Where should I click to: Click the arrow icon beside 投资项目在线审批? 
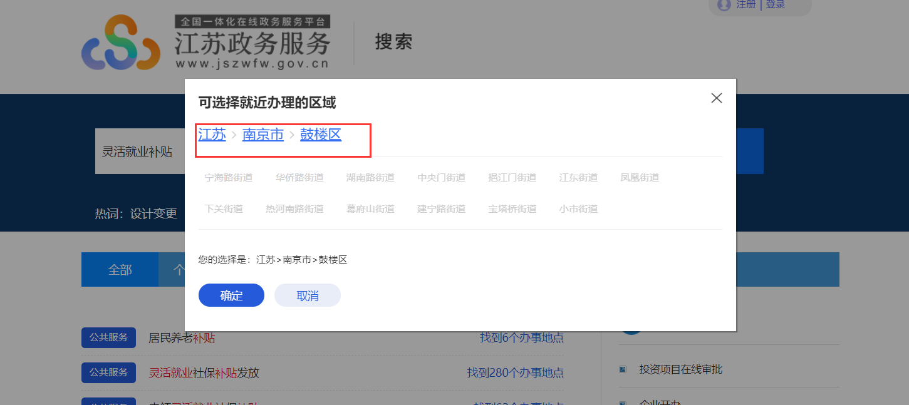pyautogui.click(x=622, y=369)
